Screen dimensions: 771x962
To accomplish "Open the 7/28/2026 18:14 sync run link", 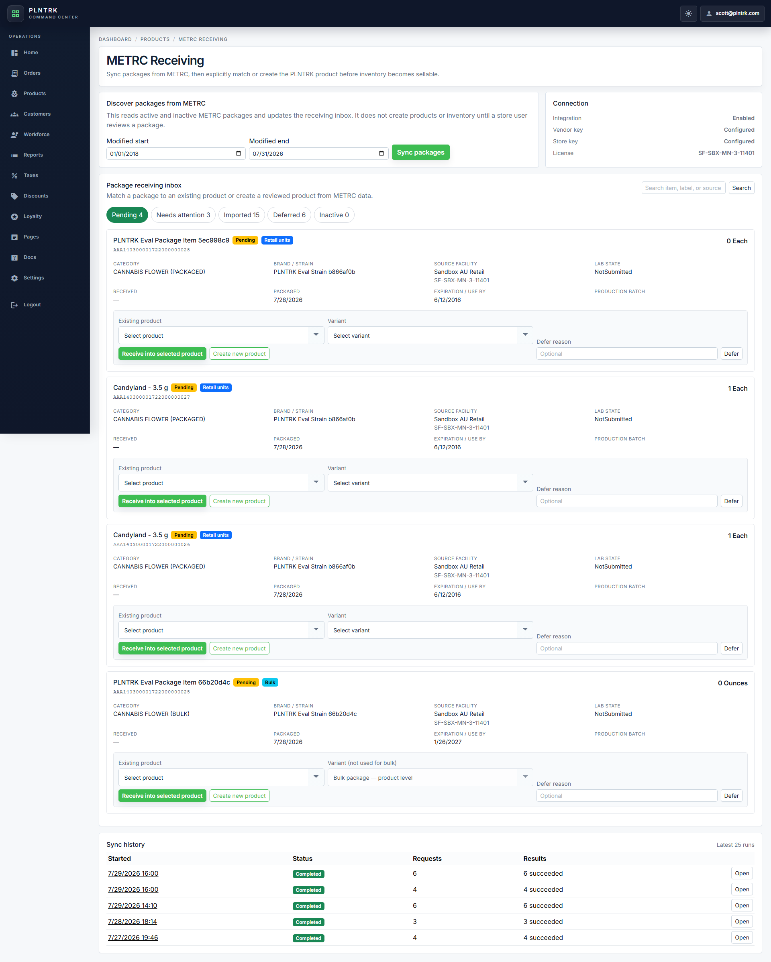I will (133, 921).
